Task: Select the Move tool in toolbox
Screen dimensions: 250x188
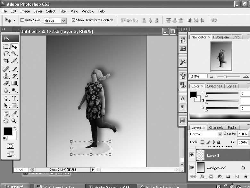Action: 14,46
